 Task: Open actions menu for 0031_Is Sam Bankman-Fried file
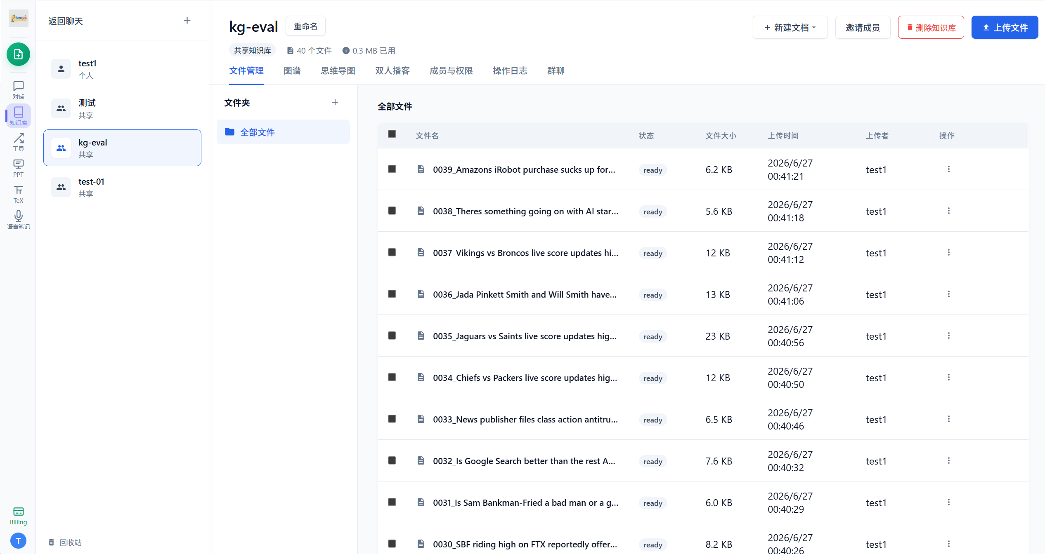coord(948,502)
